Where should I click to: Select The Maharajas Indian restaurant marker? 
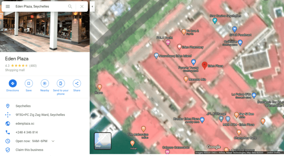click(x=143, y=129)
